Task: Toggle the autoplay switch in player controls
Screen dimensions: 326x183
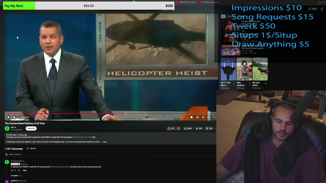Action: 192,117
